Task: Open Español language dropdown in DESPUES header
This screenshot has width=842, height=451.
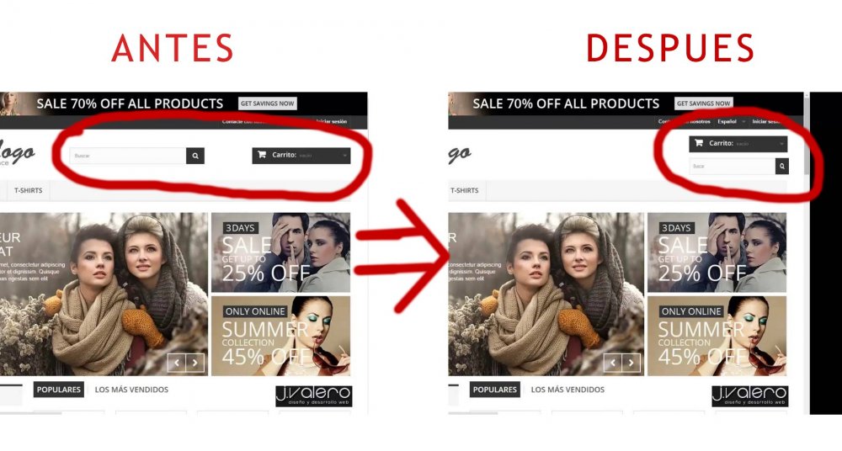Action: (732, 122)
